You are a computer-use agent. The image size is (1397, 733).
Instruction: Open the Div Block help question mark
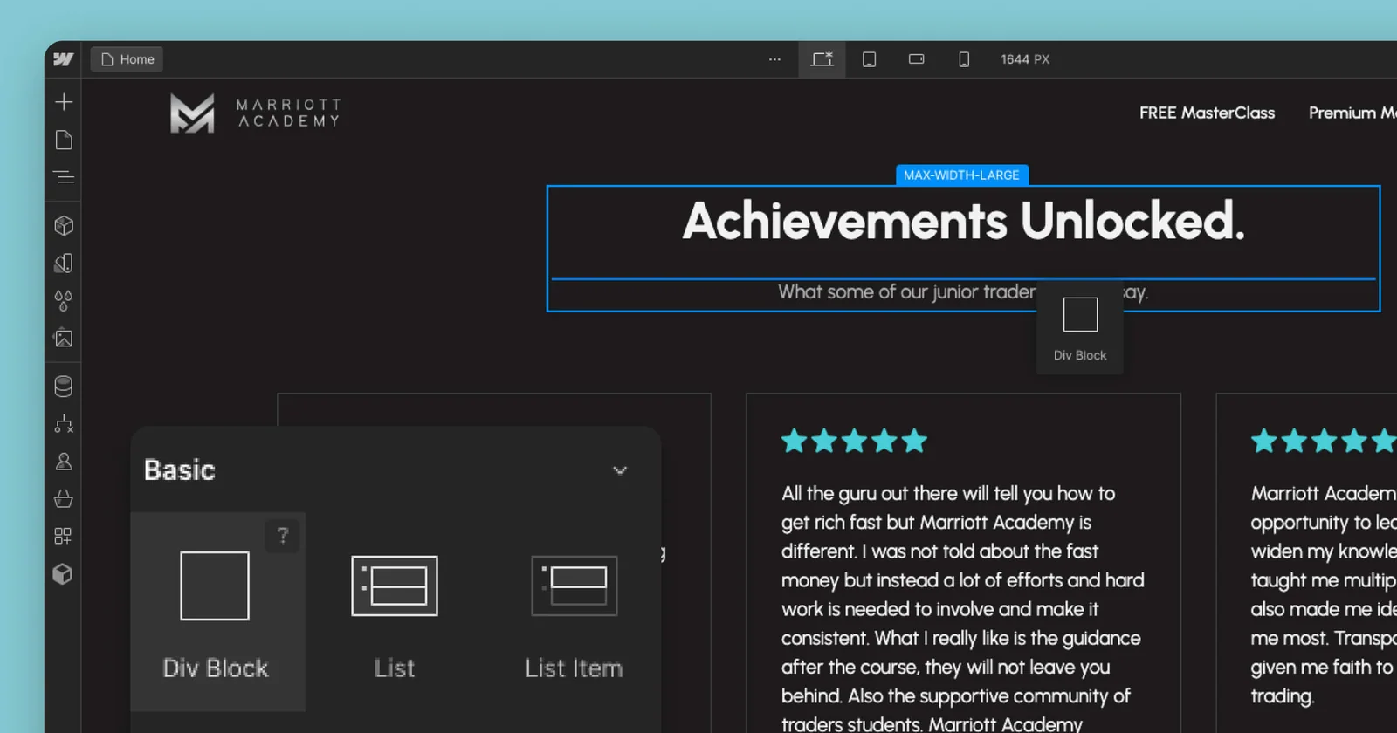tap(282, 535)
